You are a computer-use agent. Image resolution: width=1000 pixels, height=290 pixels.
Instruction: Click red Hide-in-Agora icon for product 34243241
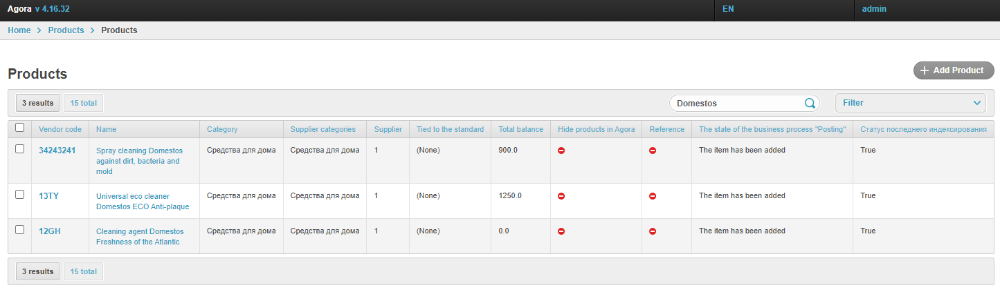pos(561,151)
